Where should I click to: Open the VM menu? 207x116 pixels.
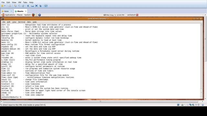point(20,2)
